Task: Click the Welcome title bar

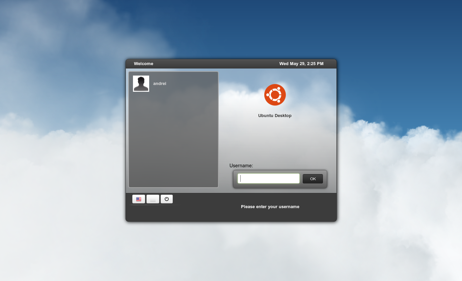Action: pyautogui.click(x=143, y=63)
